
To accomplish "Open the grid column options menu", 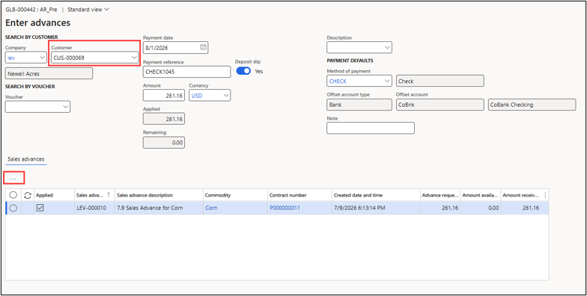I will coord(545,195).
